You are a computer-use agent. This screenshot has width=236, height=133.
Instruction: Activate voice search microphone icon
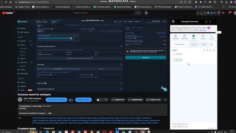[146, 13]
